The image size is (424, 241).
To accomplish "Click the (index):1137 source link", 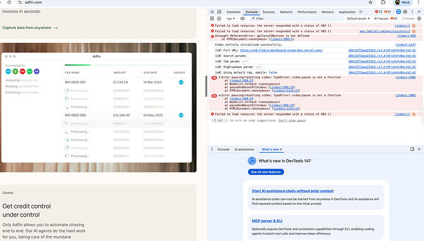I will pyautogui.click(x=406, y=45).
